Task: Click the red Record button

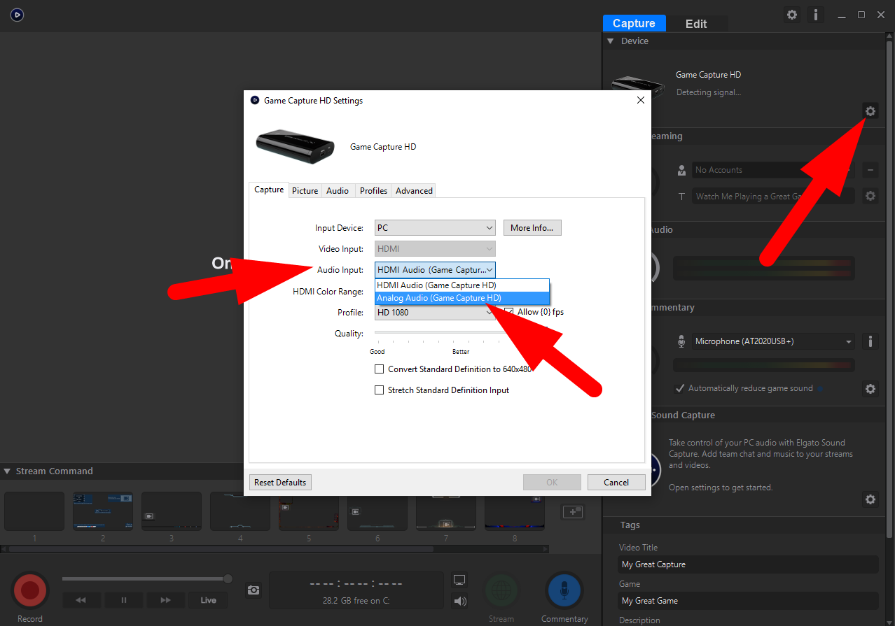Action: click(30, 591)
